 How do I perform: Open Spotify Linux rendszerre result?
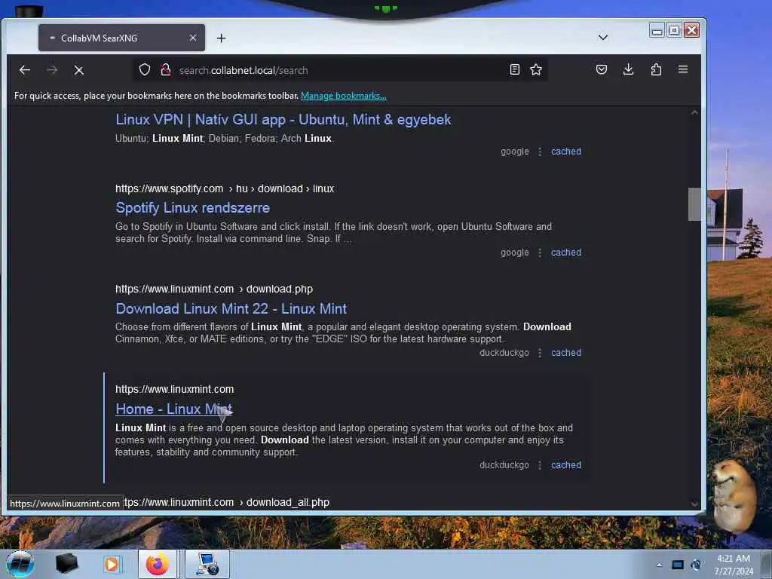coord(192,208)
